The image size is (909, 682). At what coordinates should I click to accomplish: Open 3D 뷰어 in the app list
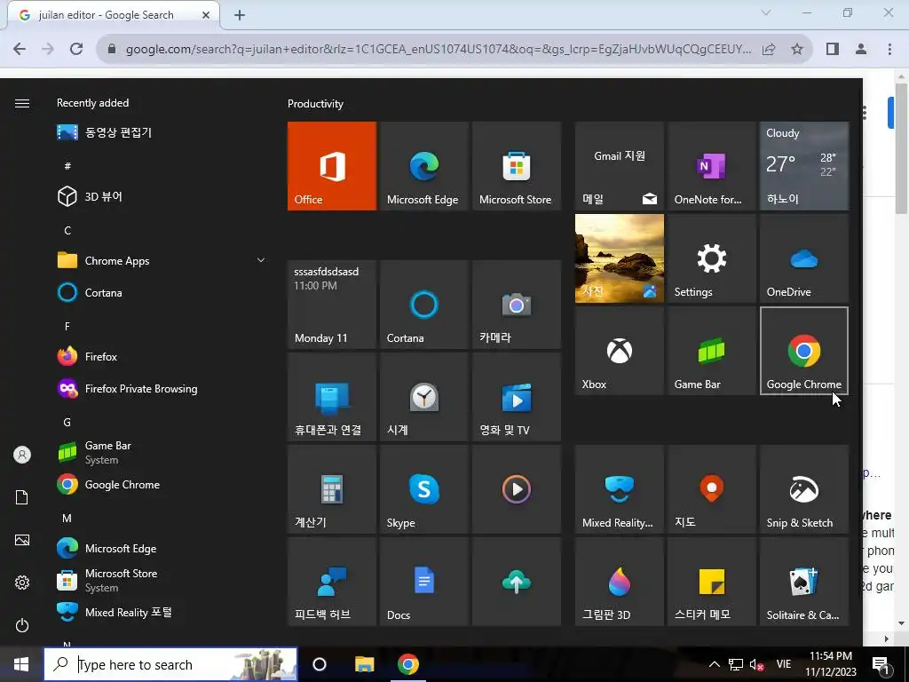(162, 196)
